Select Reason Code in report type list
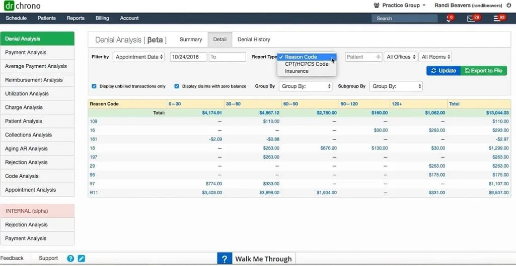This screenshot has width=516, height=266. 307,57
